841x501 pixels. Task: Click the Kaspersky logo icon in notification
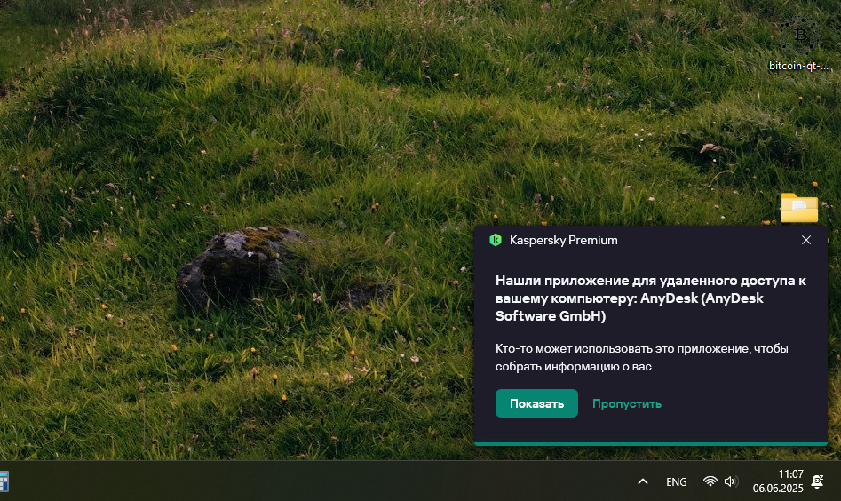496,240
